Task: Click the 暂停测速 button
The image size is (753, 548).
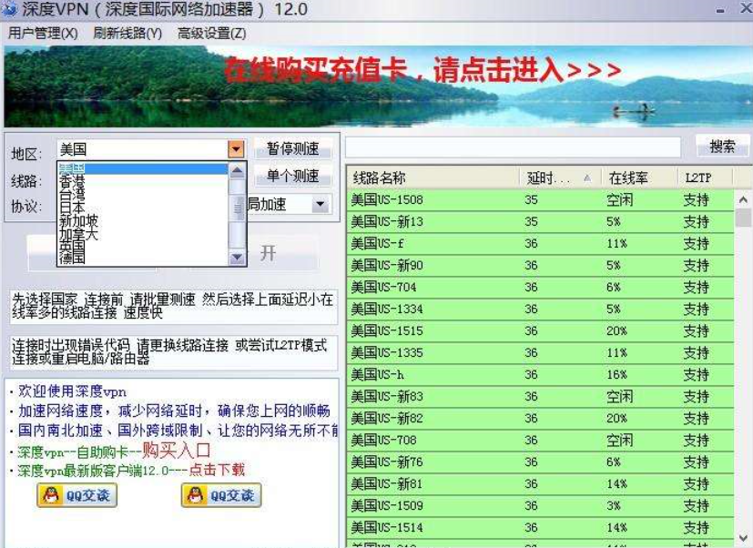Action: 293,149
